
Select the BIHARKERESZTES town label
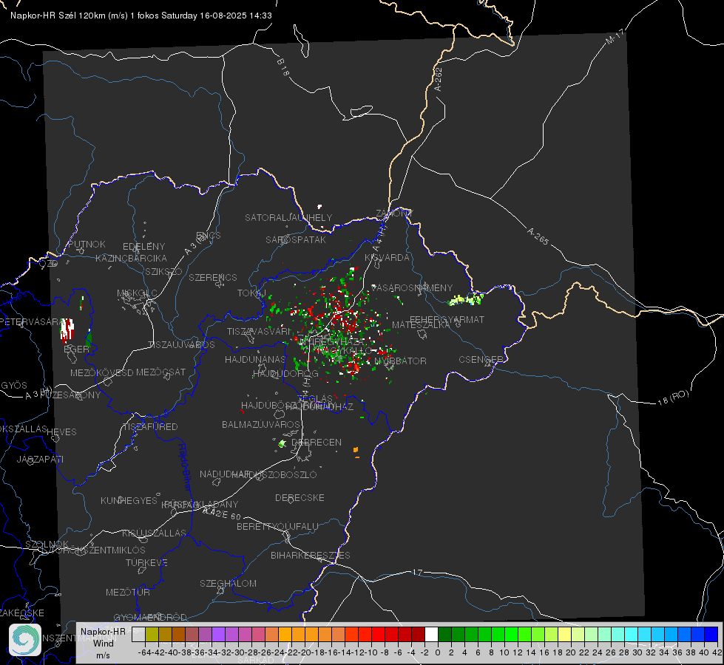click(311, 555)
